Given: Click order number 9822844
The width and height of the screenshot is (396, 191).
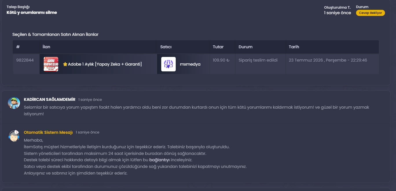Looking at the screenshot, I should click(x=25, y=60).
